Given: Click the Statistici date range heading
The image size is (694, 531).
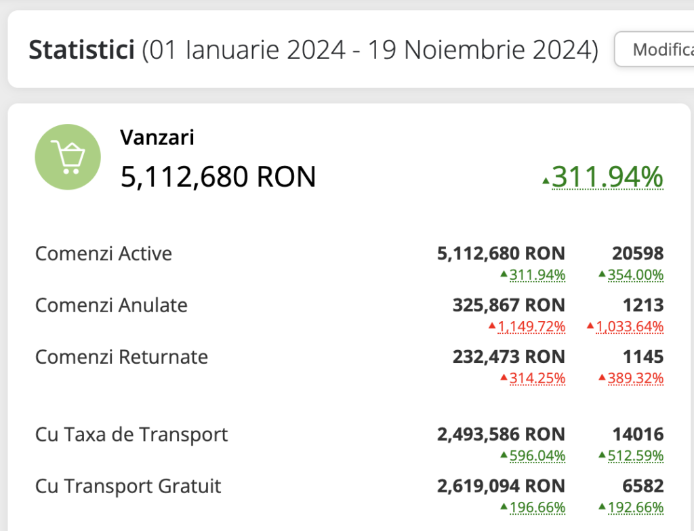Looking at the screenshot, I should (313, 50).
